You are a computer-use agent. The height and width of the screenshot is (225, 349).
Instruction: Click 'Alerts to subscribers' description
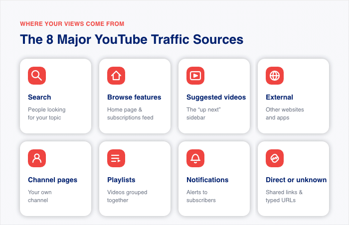click(x=201, y=196)
